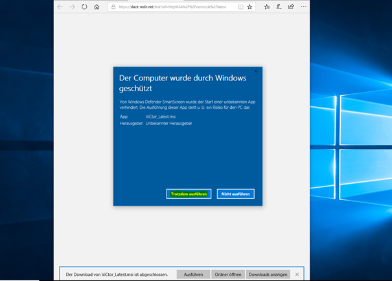Image resolution: width=392 pixels, height=281 pixels.
Task: Go to the Home page icon
Action: tap(97, 7)
